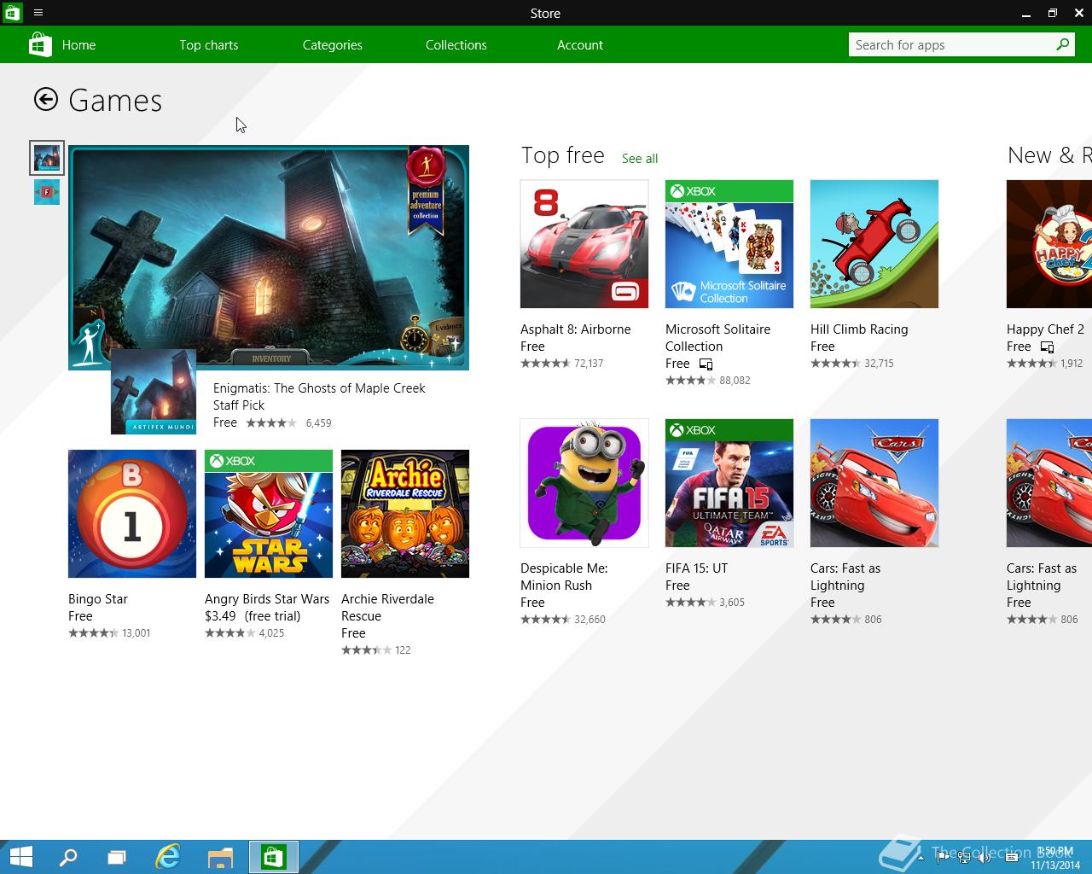Click the Hill Climb Racing title text

click(x=859, y=329)
